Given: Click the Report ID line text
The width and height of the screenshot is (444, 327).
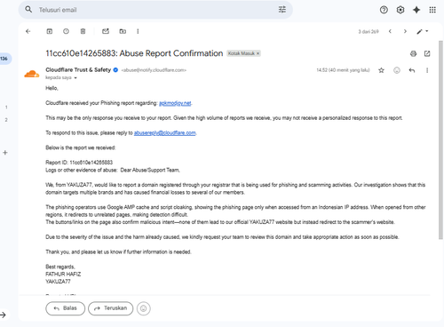Looking at the screenshot, I should coord(79,163).
